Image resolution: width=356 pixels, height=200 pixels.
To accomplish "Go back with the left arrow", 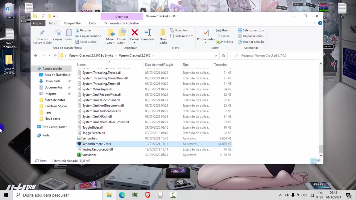I will pyautogui.click(x=36, y=56).
